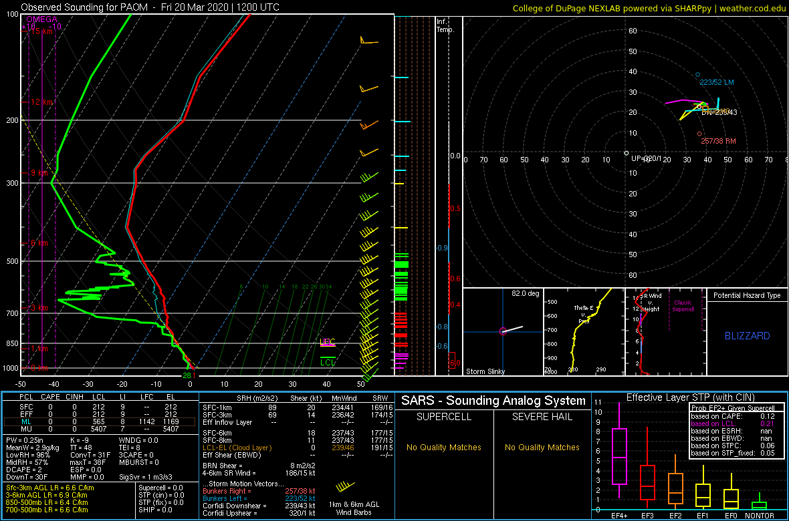Click the magenta LFC marker on the skew-T
The image size is (789, 521).
[328, 343]
